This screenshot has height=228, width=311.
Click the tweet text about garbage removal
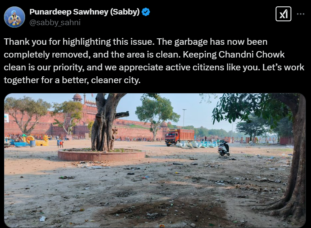pyautogui.click(x=154, y=61)
